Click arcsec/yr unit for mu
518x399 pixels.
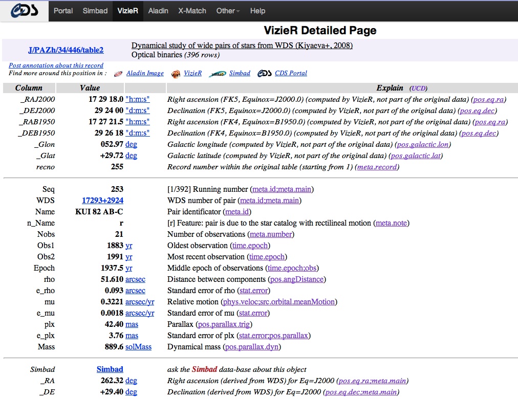coord(140,302)
